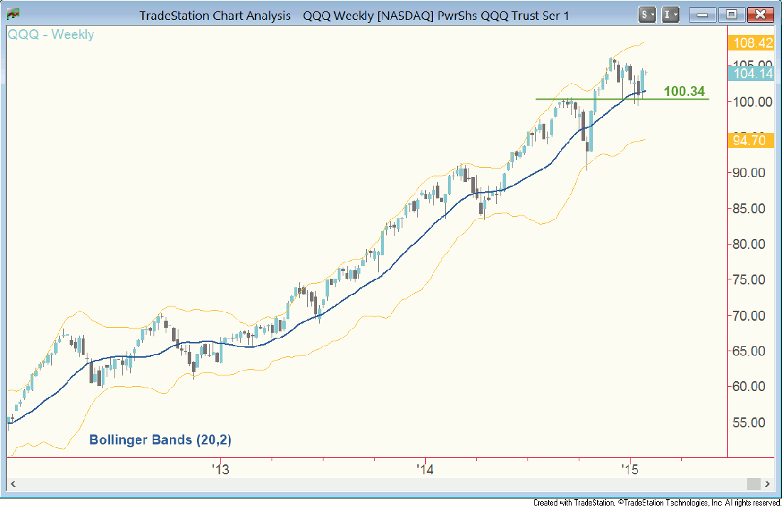Image resolution: width=782 pixels, height=507 pixels.
Task: Click the 75.00 level on price axis
Action: [x=748, y=279]
